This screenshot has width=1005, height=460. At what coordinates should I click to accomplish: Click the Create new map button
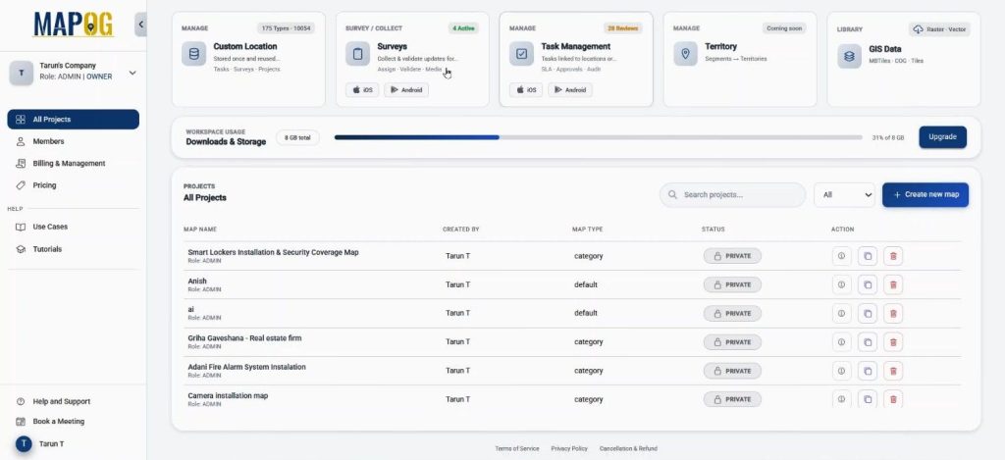tap(926, 195)
